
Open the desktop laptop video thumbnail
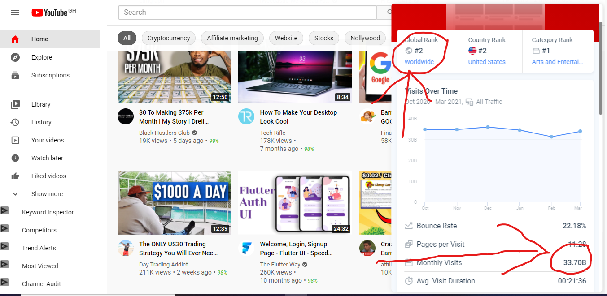(295, 77)
